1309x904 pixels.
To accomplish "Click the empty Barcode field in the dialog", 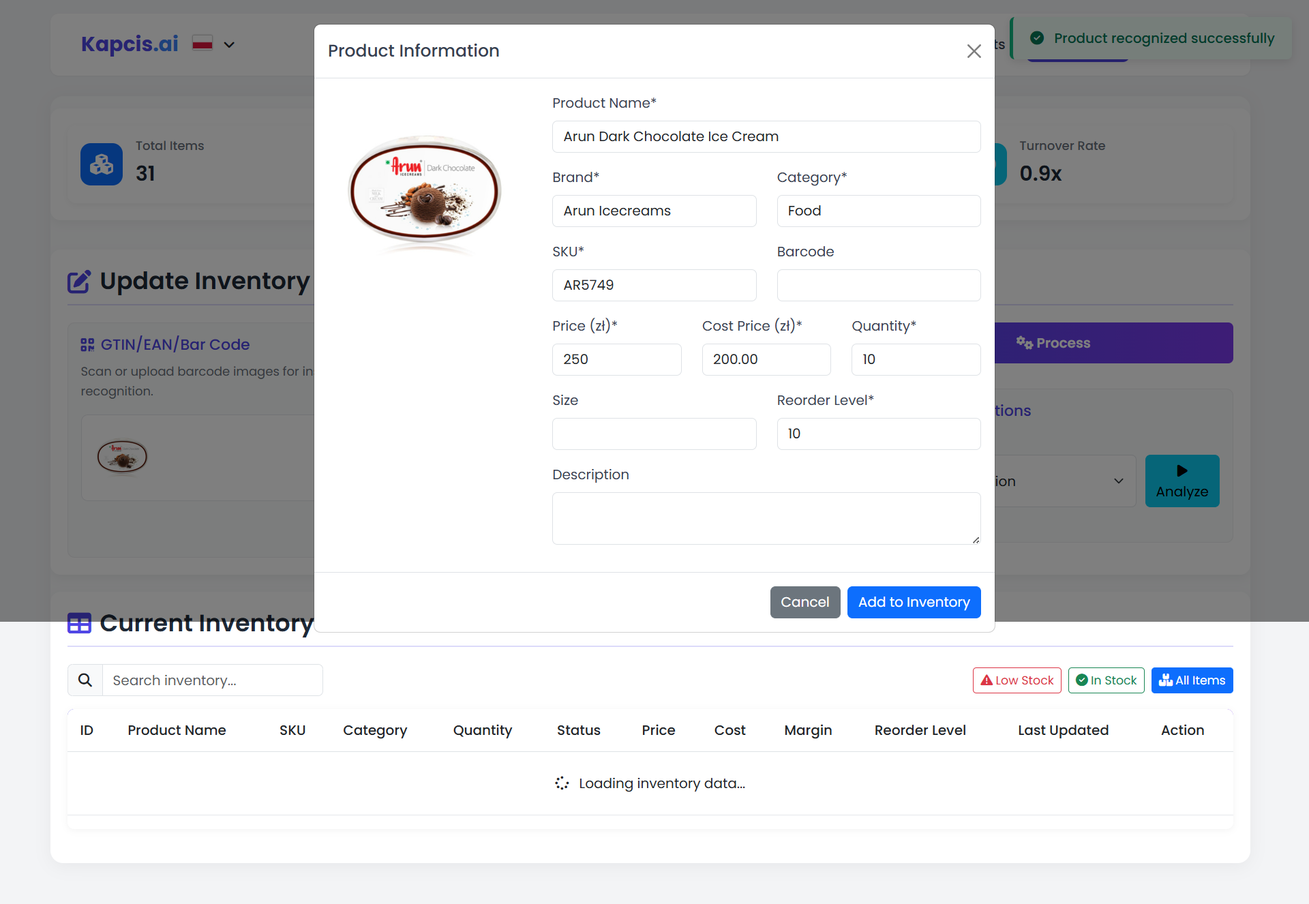I will pos(878,285).
